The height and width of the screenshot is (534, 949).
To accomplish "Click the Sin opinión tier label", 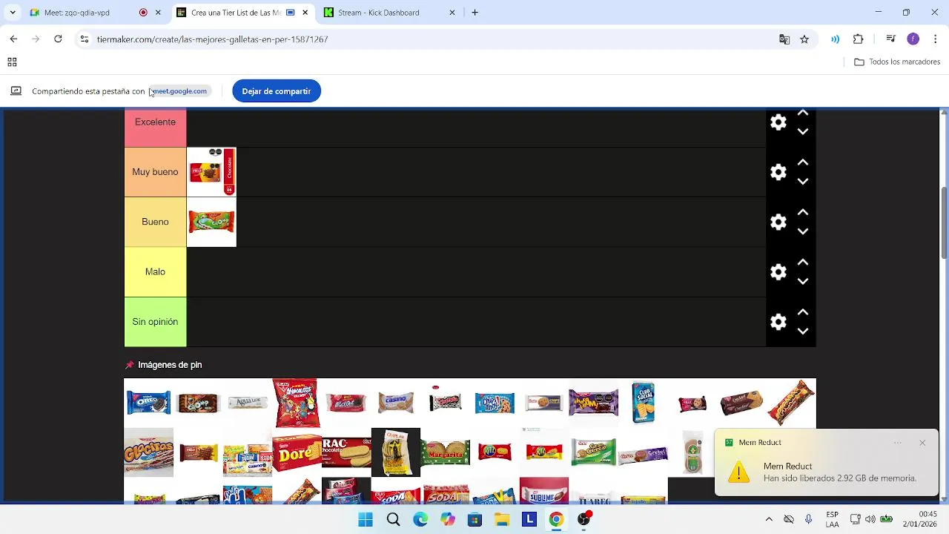I will (x=155, y=322).
